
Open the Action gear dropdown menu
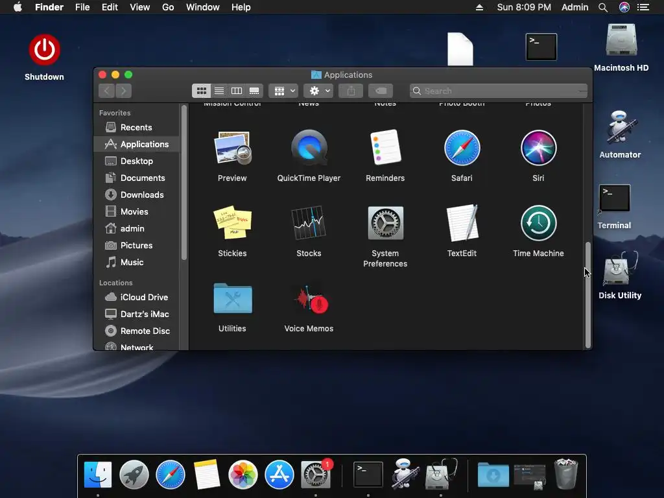(318, 91)
